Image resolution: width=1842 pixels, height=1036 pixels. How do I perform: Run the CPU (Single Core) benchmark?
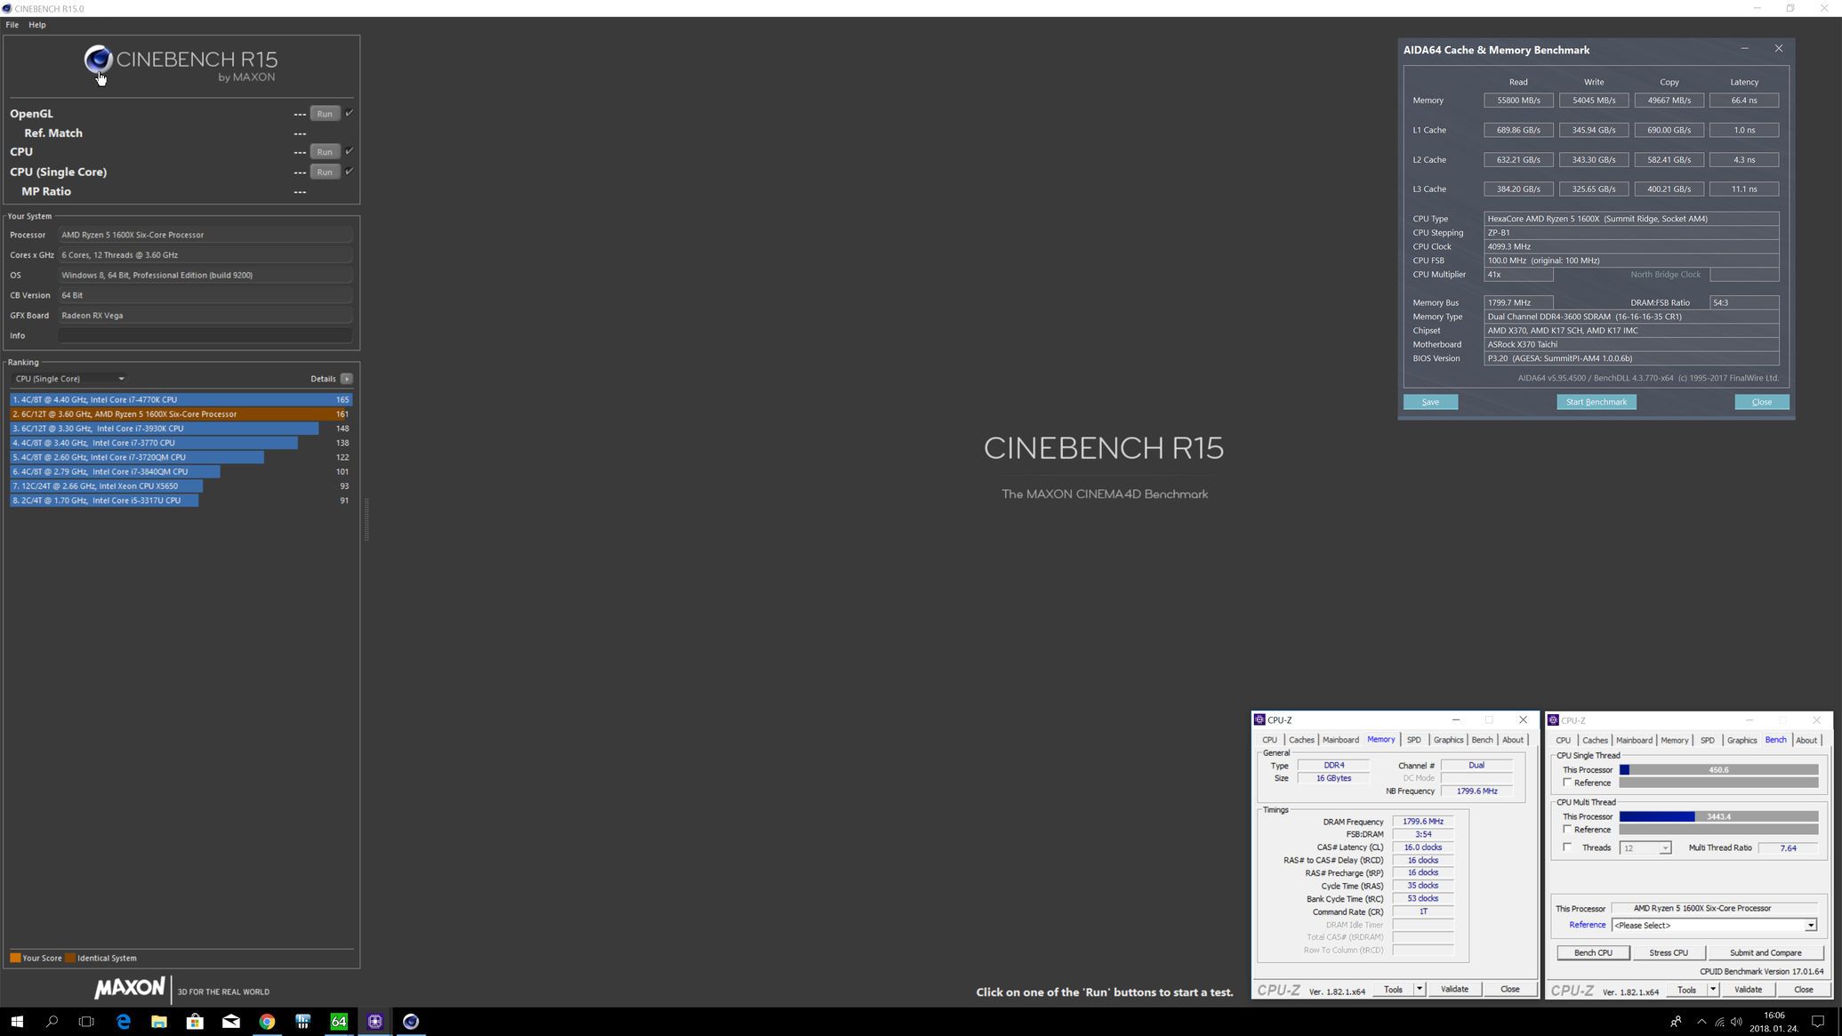[325, 173]
